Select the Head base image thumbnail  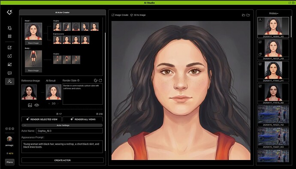tap(33, 31)
